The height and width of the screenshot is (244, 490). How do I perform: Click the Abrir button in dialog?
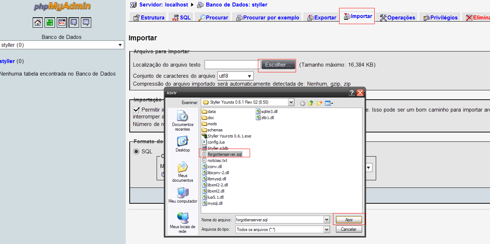(349, 220)
